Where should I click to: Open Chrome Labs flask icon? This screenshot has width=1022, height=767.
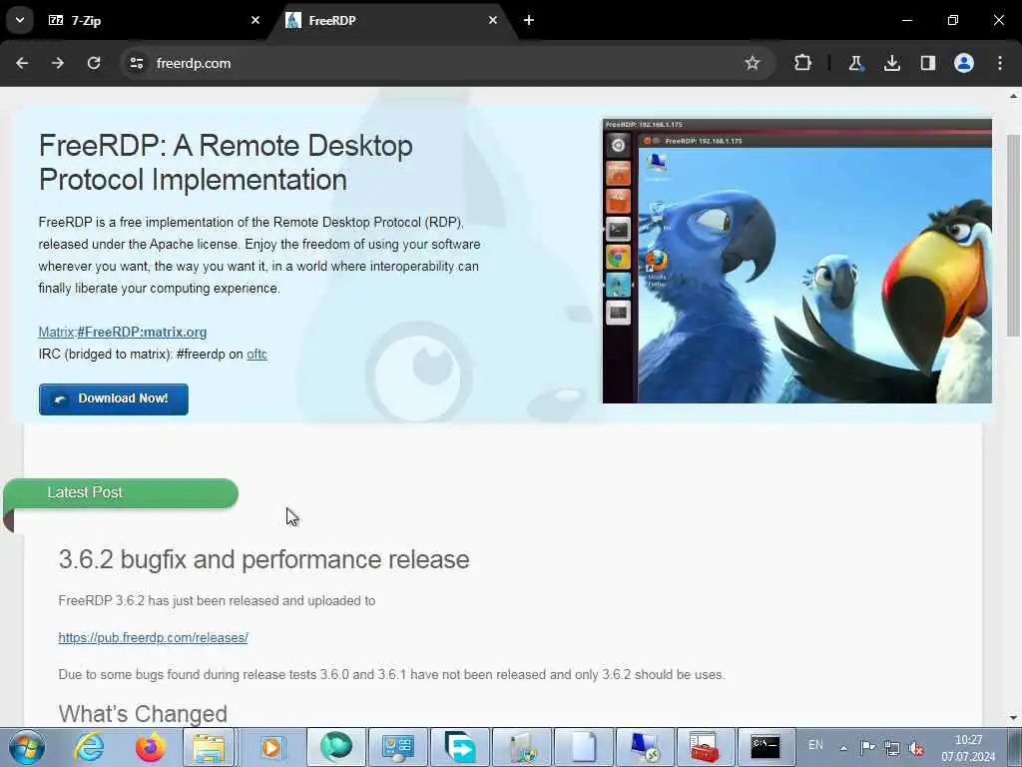coord(855,63)
